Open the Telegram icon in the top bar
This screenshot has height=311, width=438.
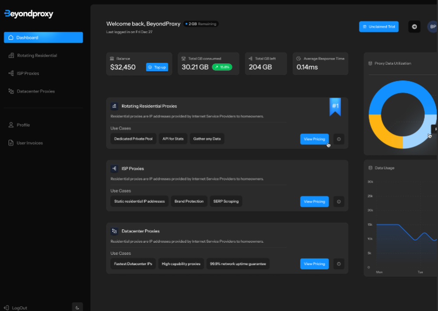tap(414, 26)
